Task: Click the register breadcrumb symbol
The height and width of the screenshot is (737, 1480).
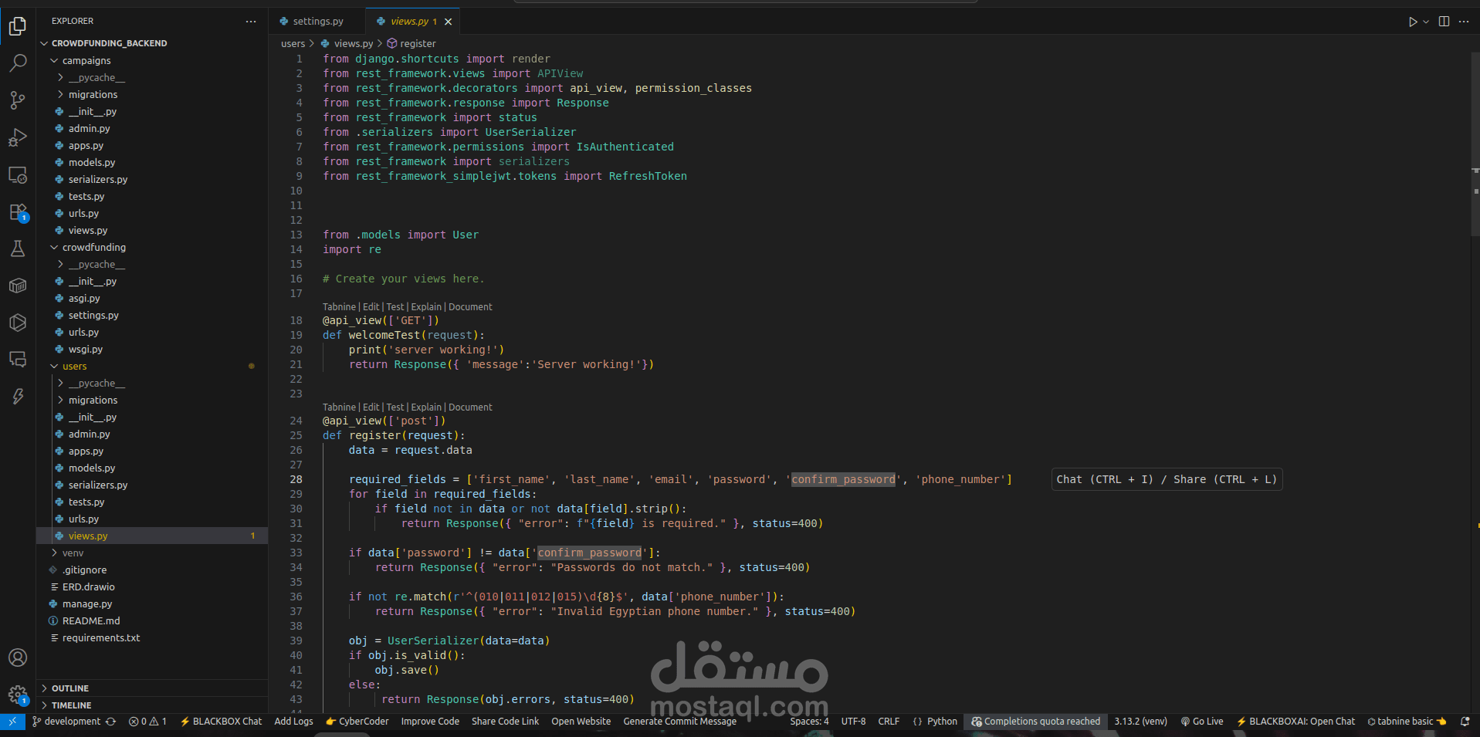Action: [x=411, y=43]
